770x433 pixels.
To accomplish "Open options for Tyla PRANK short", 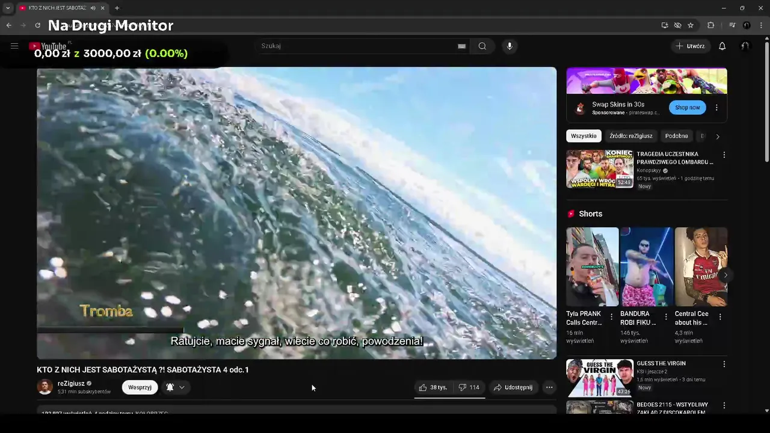I will tap(612, 316).
